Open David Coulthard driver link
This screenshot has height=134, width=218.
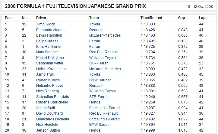[49, 113]
